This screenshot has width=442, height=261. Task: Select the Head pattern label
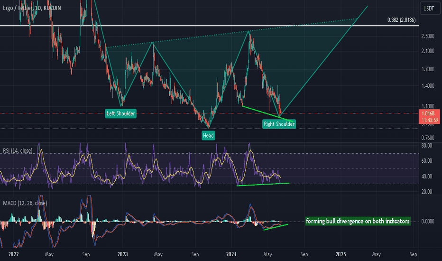point(208,135)
